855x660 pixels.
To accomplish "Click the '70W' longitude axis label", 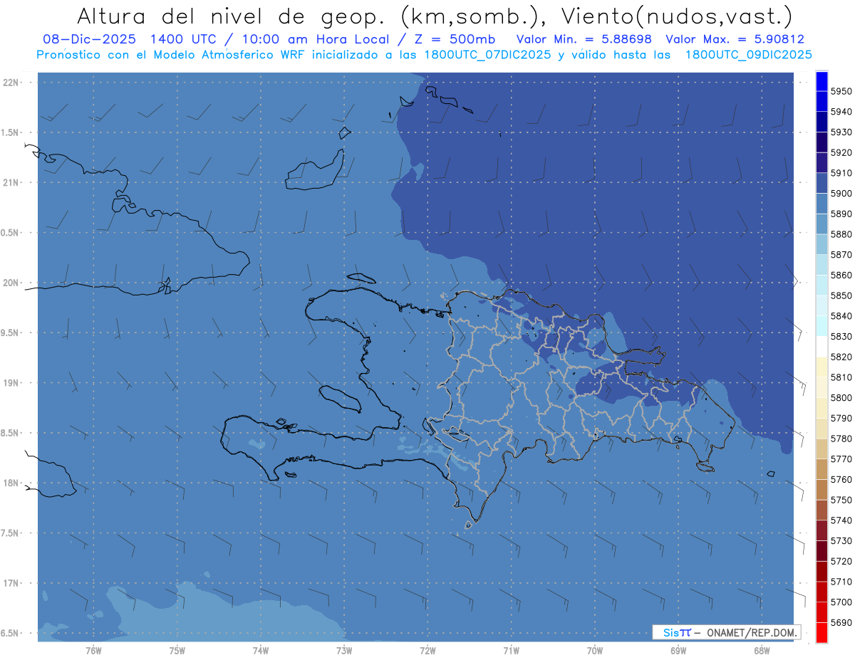I will pyautogui.click(x=595, y=651).
